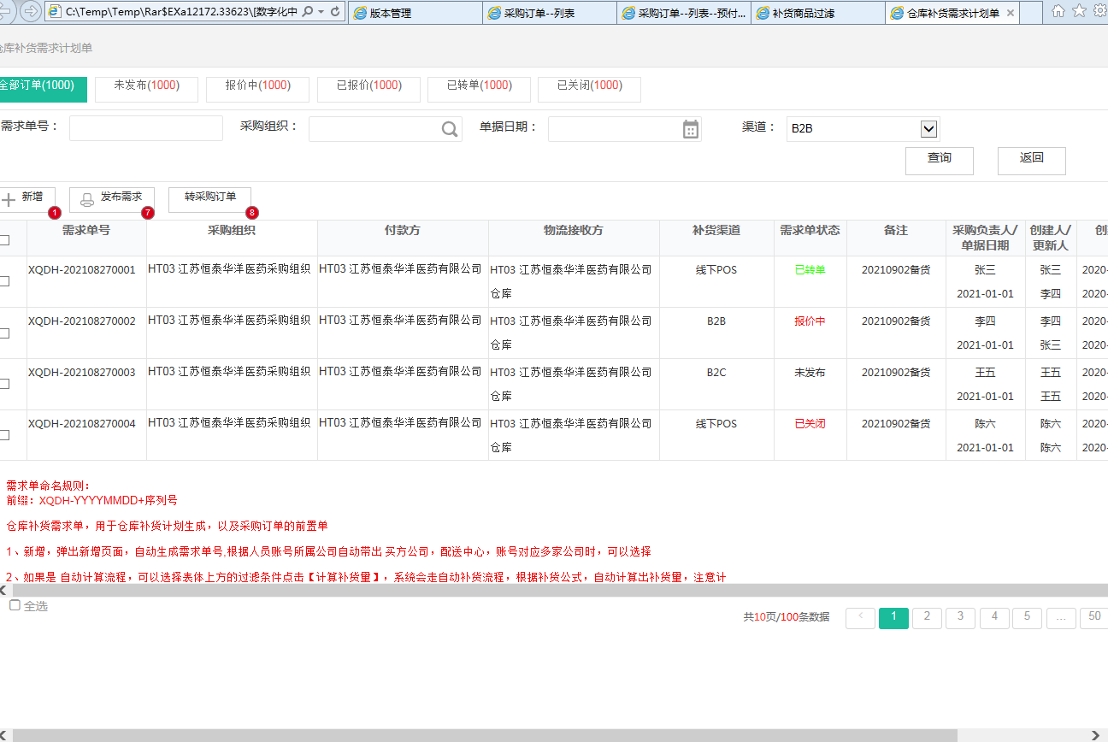Click the 查询 button
The height and width of the screenshot is (742, 1108).
(940, 161)
